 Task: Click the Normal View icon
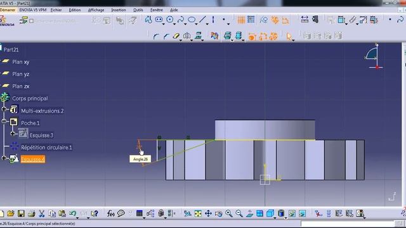pyautogui.click(x=249, y=213)
